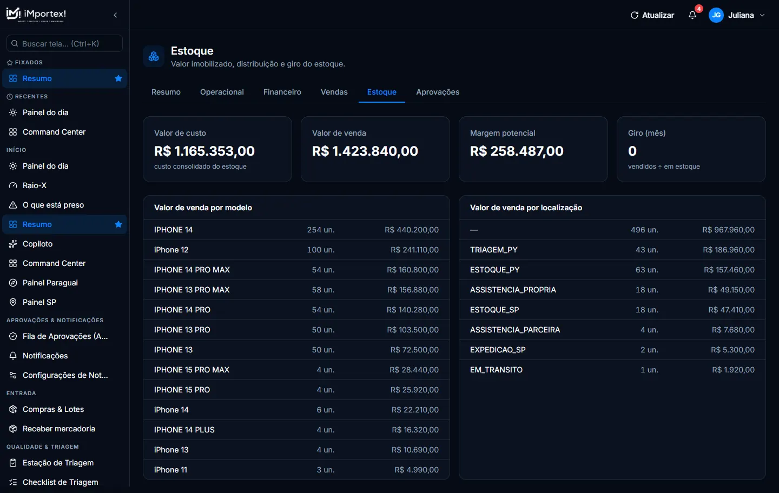Screen dimensions: 779x493
Task: Open notifications bell icon
Action: coord(692,15)
